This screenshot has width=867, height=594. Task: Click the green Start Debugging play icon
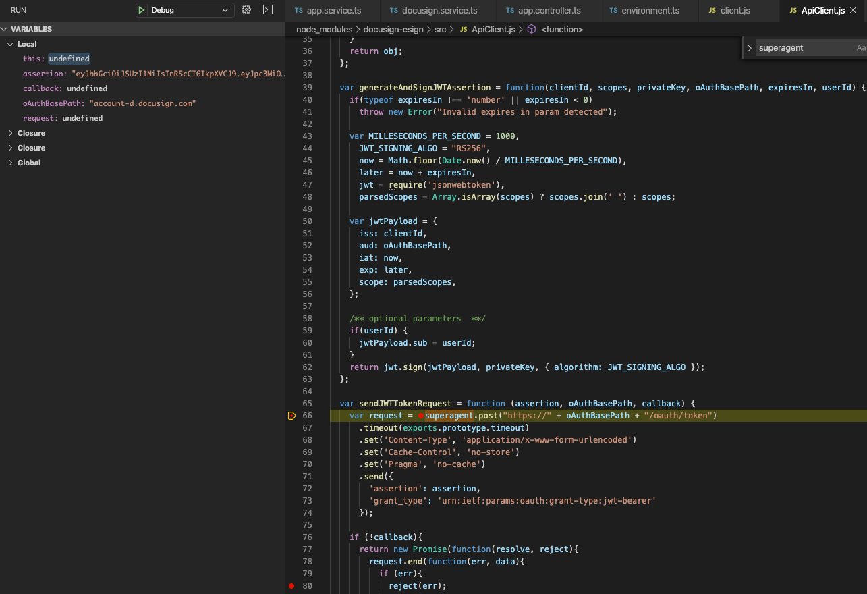tap(142, 10)
